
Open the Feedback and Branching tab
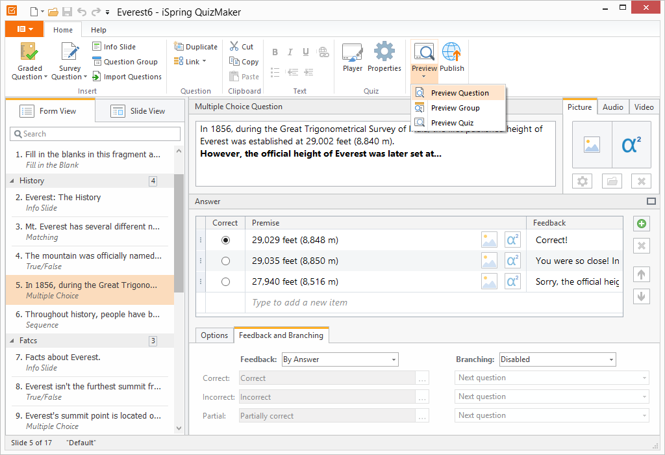tap(281, 335)
